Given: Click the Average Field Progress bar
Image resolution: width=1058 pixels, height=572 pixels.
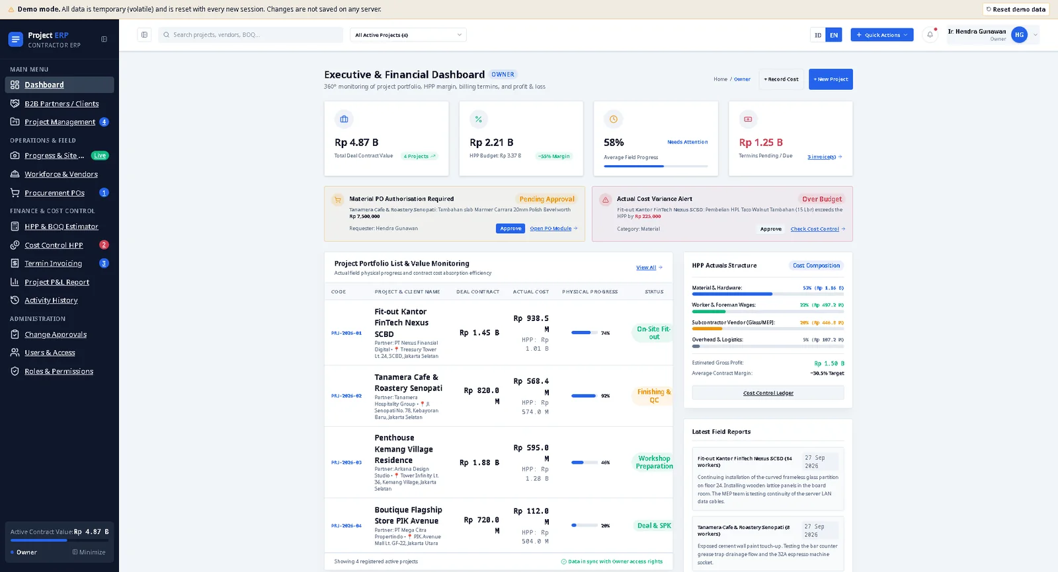Looking at the screenshot, I should (x=656, y=166).
